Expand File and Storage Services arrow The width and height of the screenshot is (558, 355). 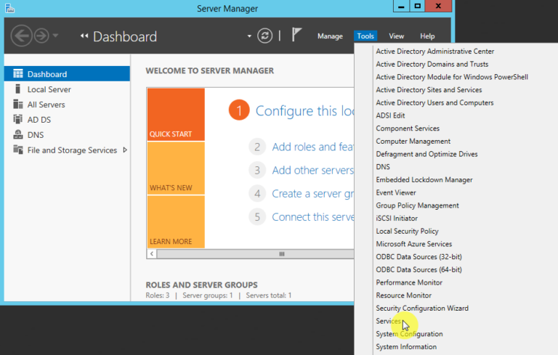125,150
